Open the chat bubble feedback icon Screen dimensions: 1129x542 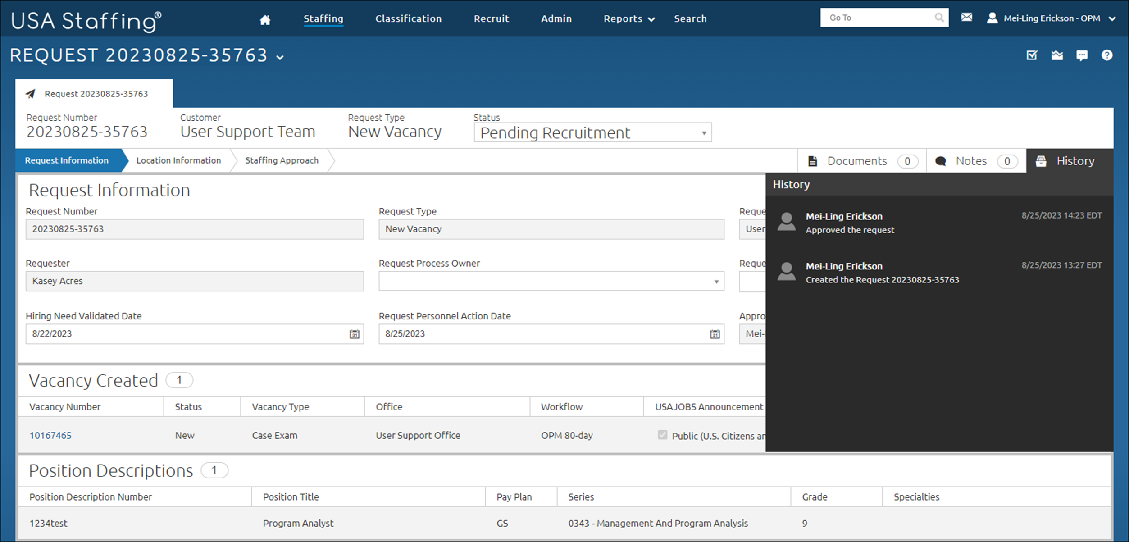point(1082,55)
